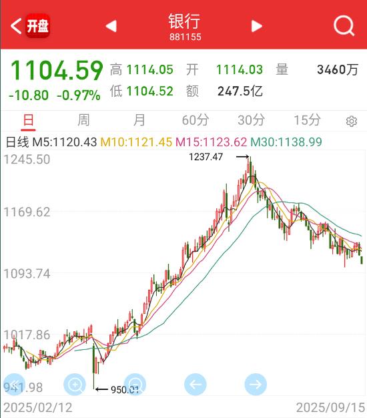Screen dimensions: 367x418
Task: Pan chart left with arrow button
Action: coord(196,384)
